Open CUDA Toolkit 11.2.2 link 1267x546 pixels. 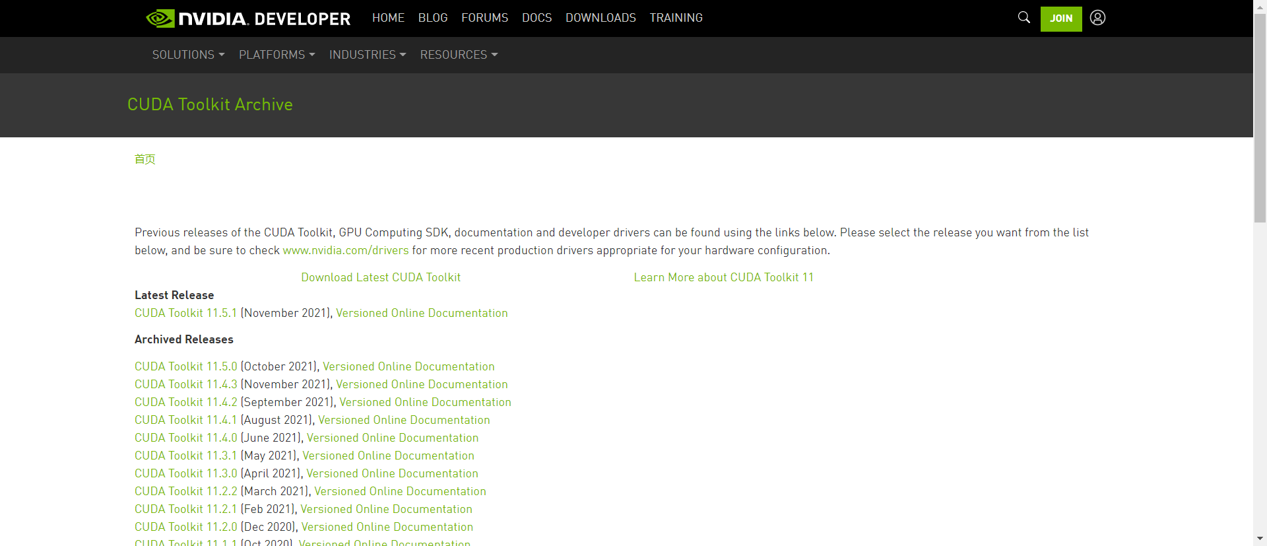click(185, 491)
